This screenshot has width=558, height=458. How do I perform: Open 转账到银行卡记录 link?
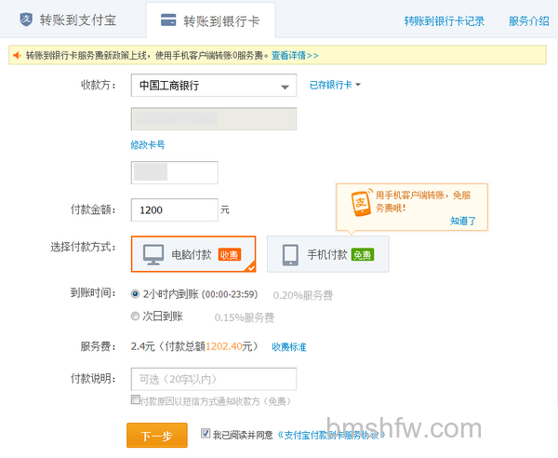tap(445, 21)
